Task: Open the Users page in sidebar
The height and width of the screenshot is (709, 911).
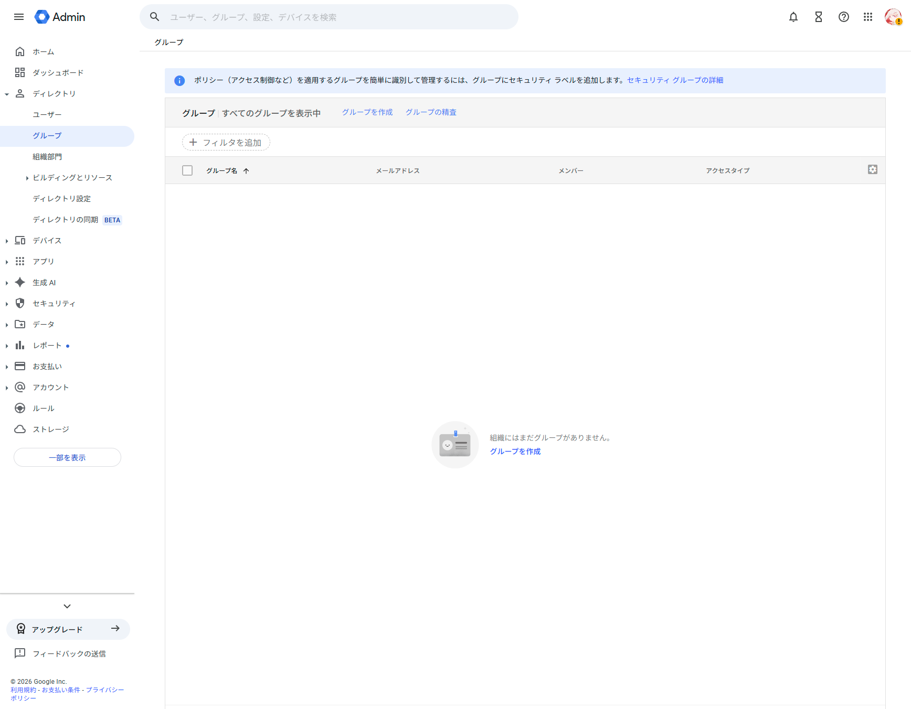Action: (x=47, y=115)
